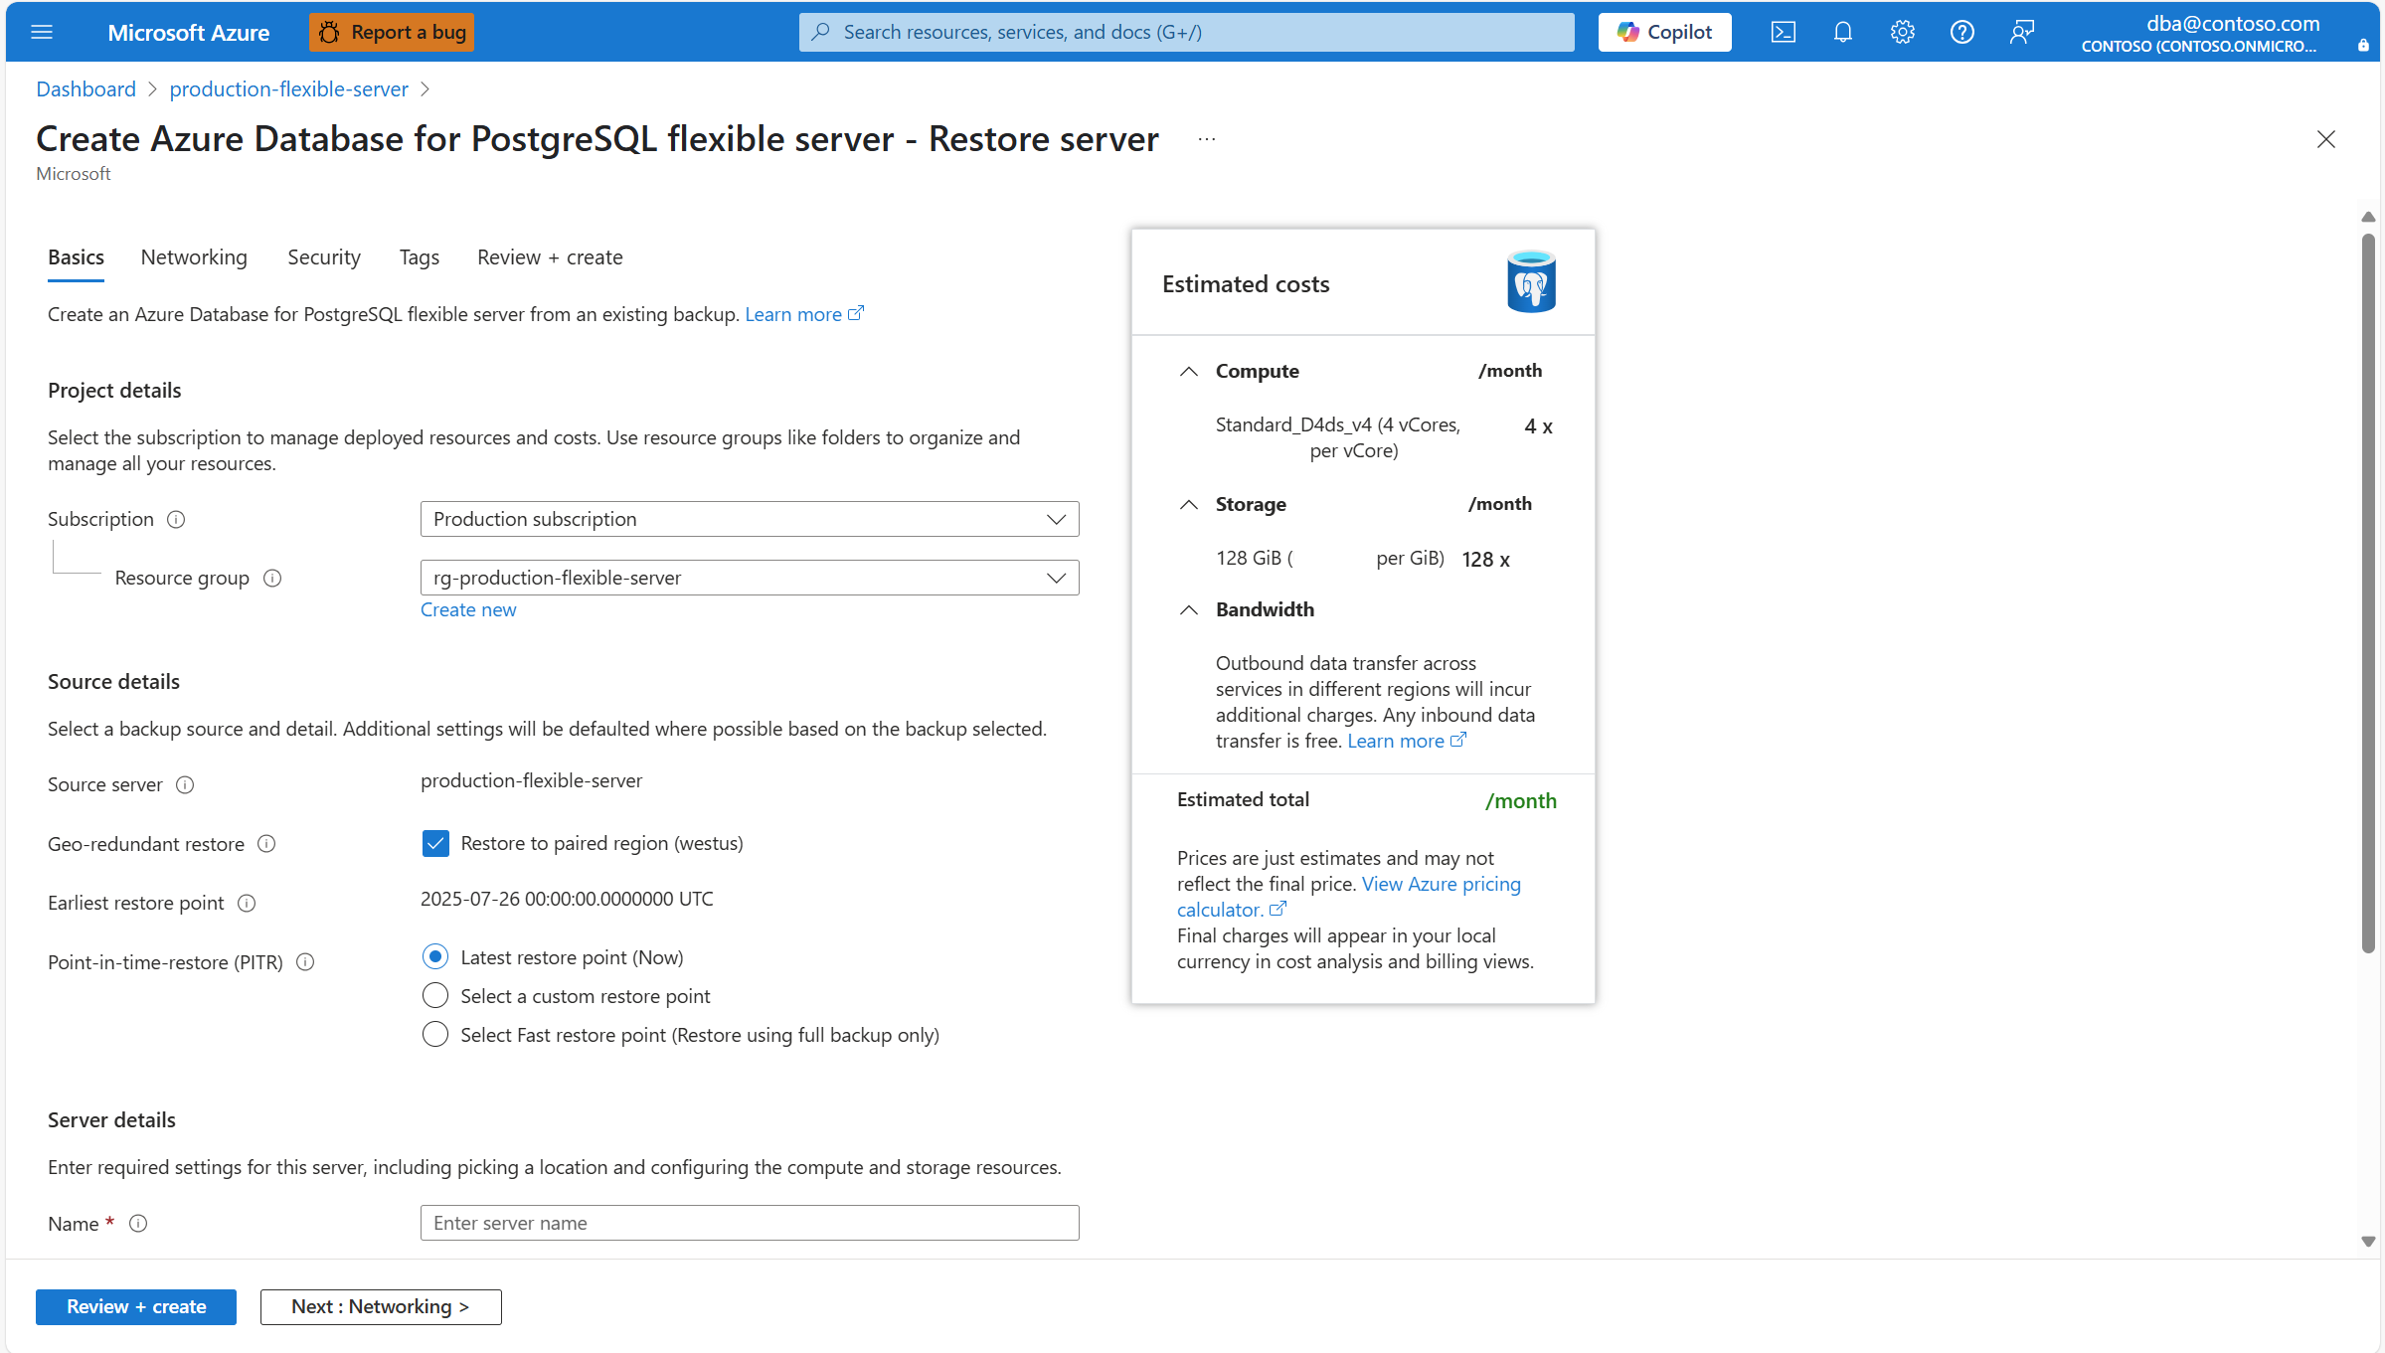The width and height of the screenshot is (2385, 1353).
Task: Collapse the Compute cost section
Action: point(1188,371)
